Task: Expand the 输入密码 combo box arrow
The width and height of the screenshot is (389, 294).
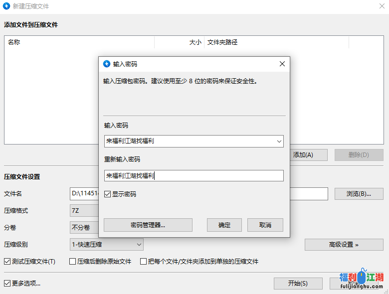Action: (x=278, y=142)
